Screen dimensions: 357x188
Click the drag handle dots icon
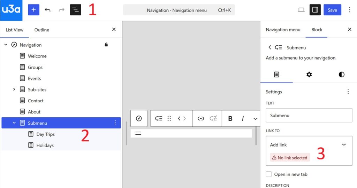[x=169, y=118]
